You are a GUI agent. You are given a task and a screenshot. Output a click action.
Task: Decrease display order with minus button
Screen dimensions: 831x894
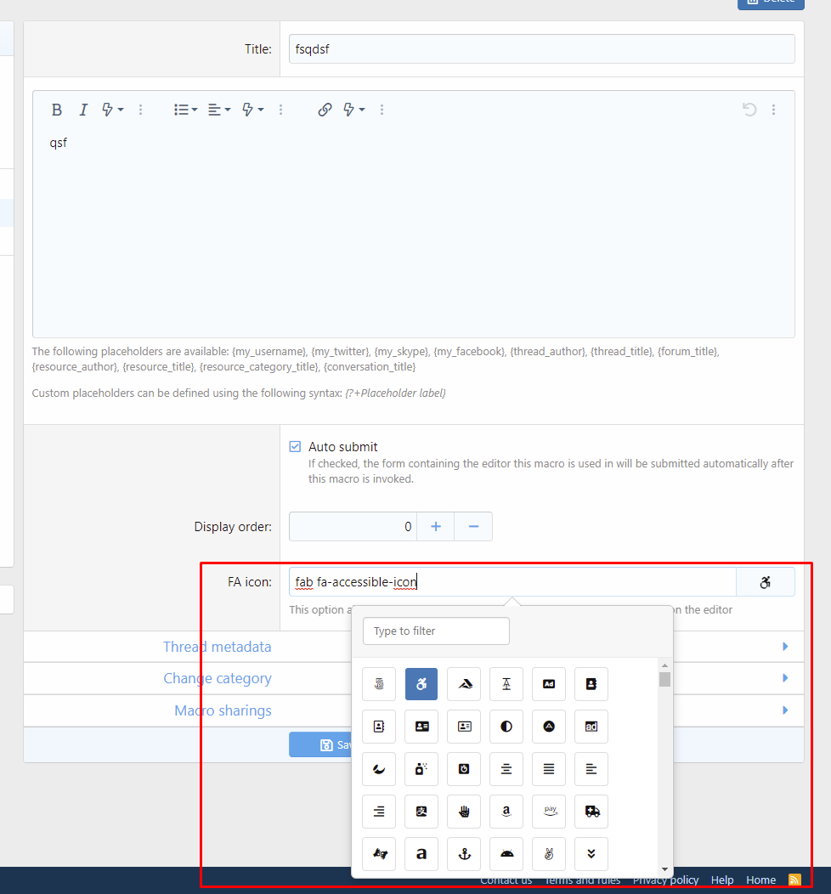[473, 527]
